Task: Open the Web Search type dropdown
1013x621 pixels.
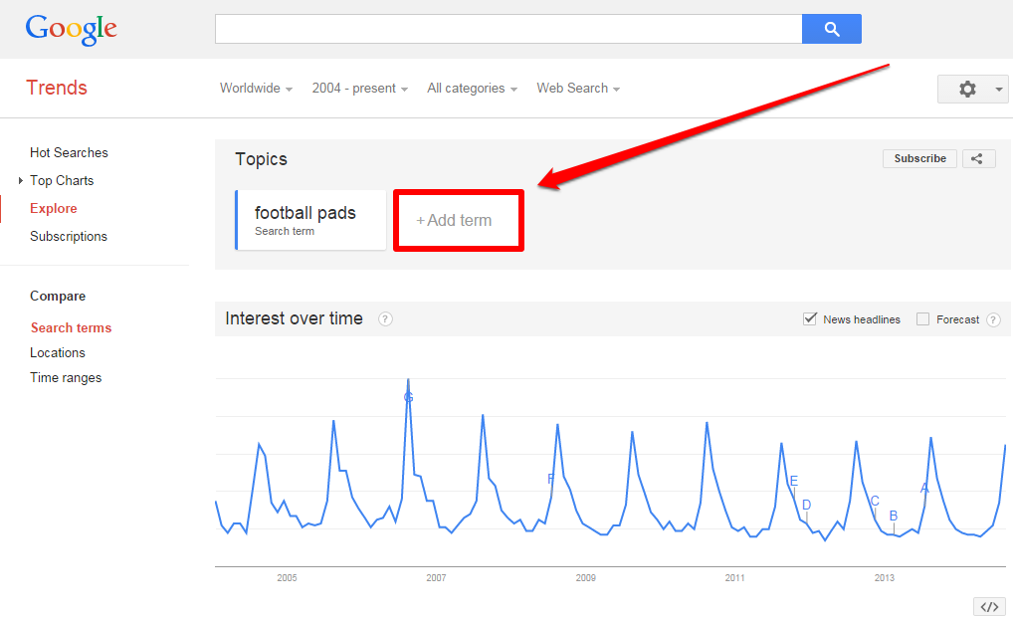Action: pos(578,89)
